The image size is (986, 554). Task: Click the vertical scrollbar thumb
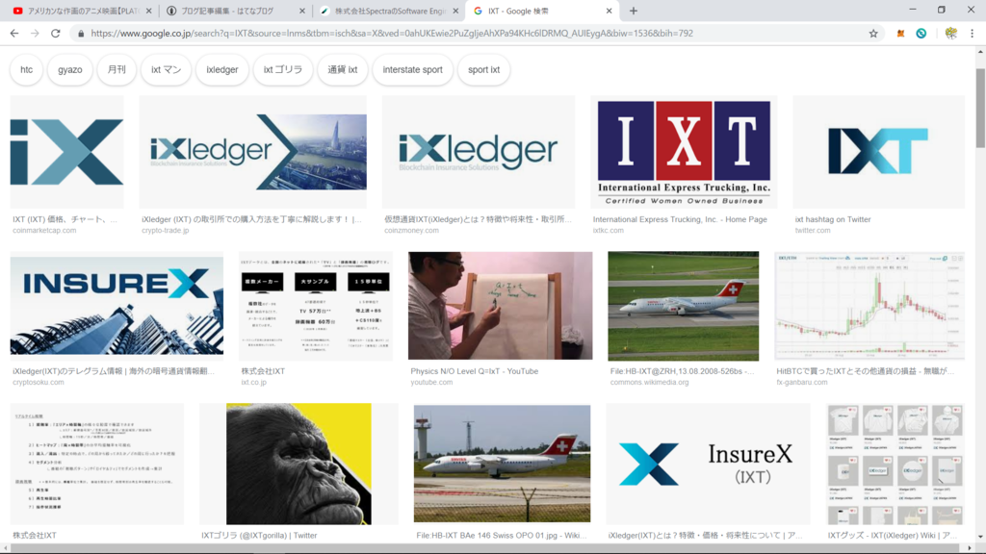(x=979, y=108)
